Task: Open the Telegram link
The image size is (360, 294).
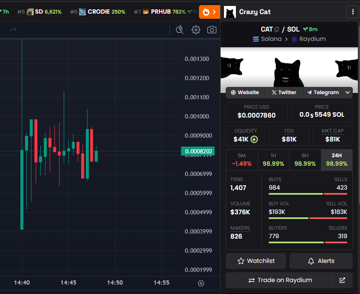Action: (x=323, y=92)
